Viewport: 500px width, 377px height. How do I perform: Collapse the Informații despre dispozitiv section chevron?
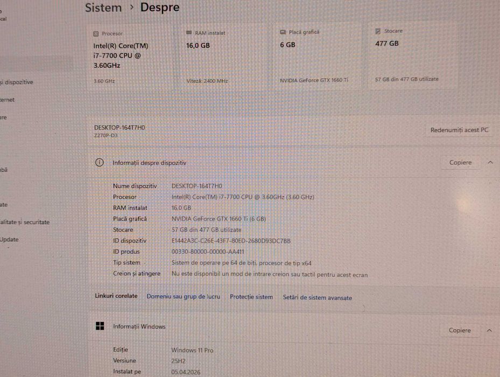(x=490, y=163)
